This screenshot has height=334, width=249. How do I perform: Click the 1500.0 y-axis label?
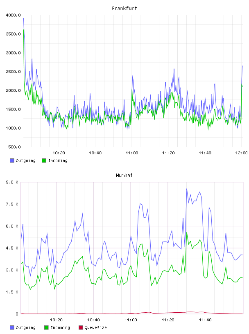click(x=13, y=109)
